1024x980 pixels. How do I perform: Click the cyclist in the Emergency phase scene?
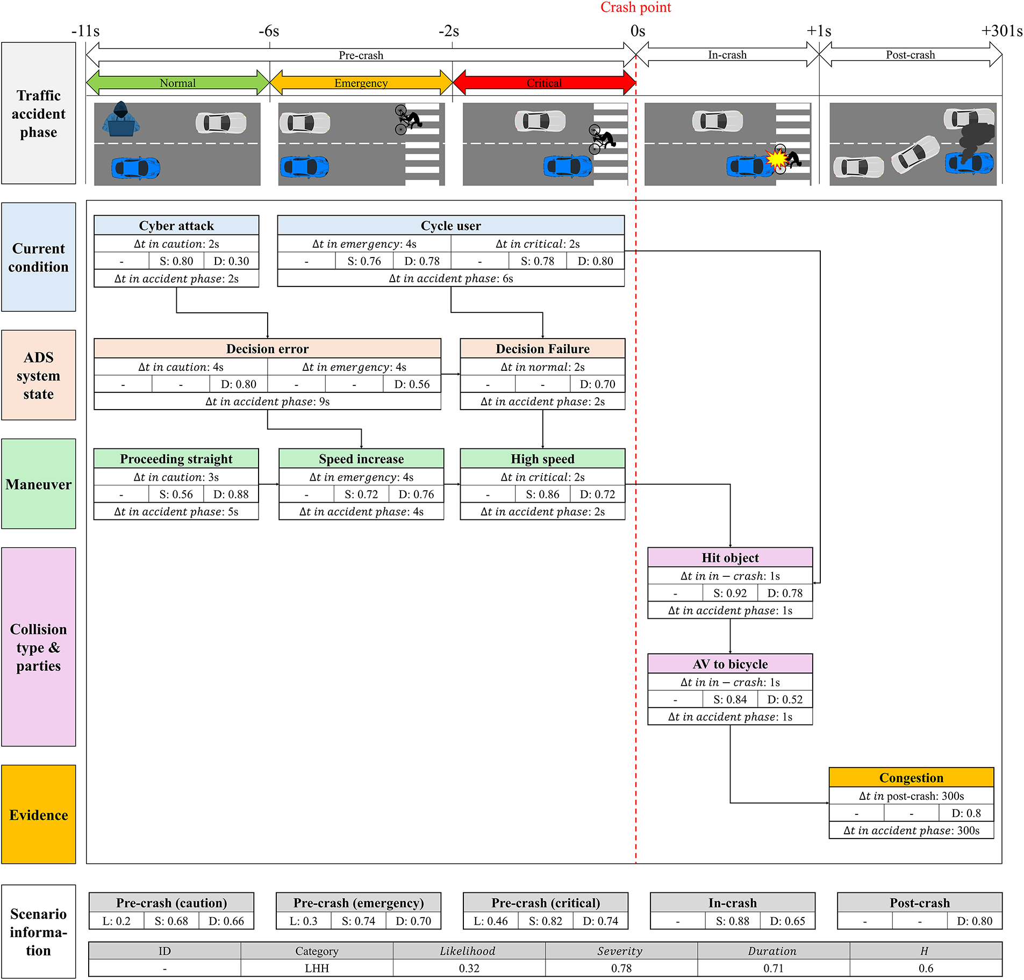tap(407, 119)
